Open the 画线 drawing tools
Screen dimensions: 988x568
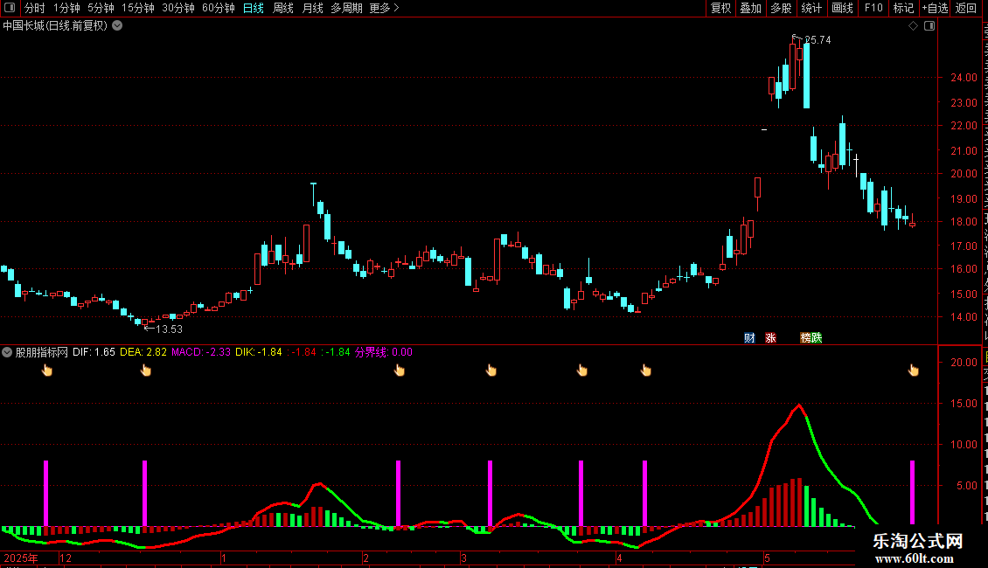click(842, 8)
